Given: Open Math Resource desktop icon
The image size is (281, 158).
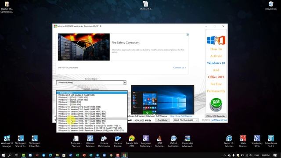Looking at the screenshot, I should pos(243,141).
